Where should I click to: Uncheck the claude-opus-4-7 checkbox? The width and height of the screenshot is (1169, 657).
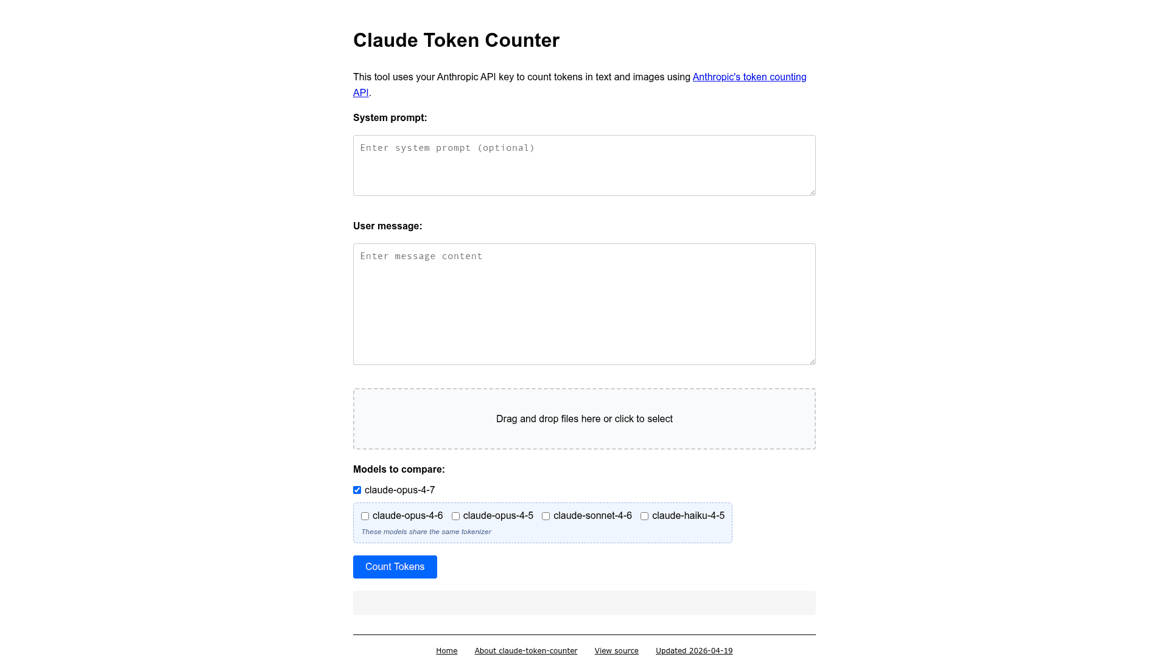[x=357, y=490]
